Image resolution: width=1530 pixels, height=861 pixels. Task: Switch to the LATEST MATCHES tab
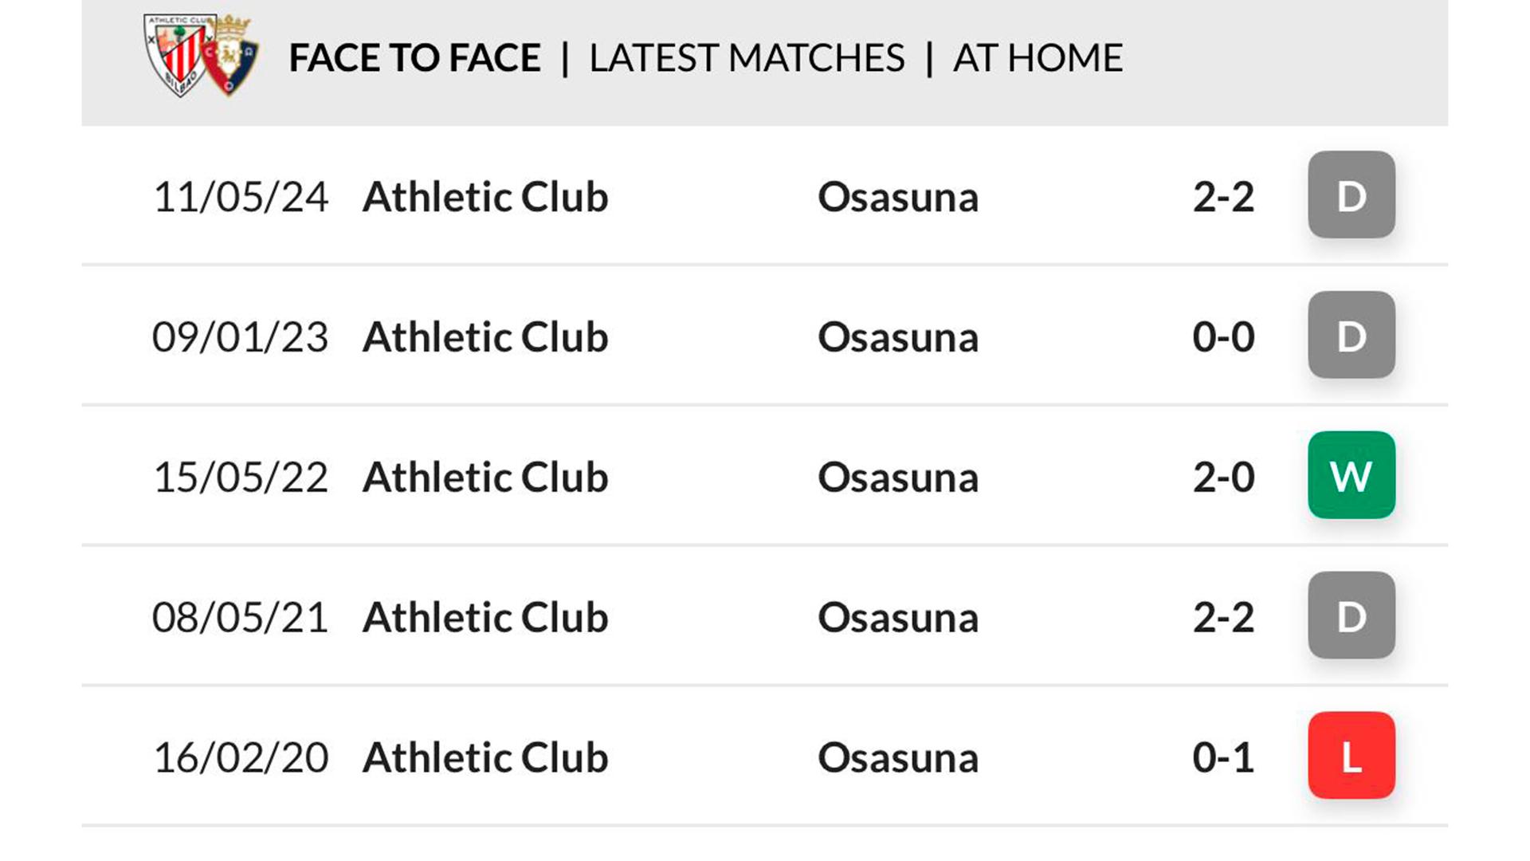coord(747,58)
